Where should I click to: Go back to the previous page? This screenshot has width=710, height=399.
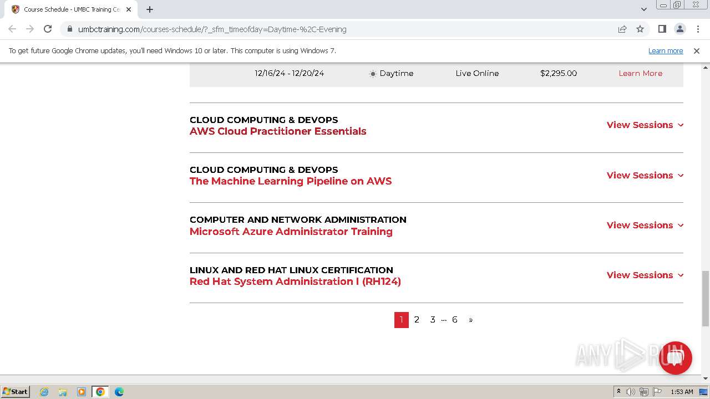click(x=12, y=29)
